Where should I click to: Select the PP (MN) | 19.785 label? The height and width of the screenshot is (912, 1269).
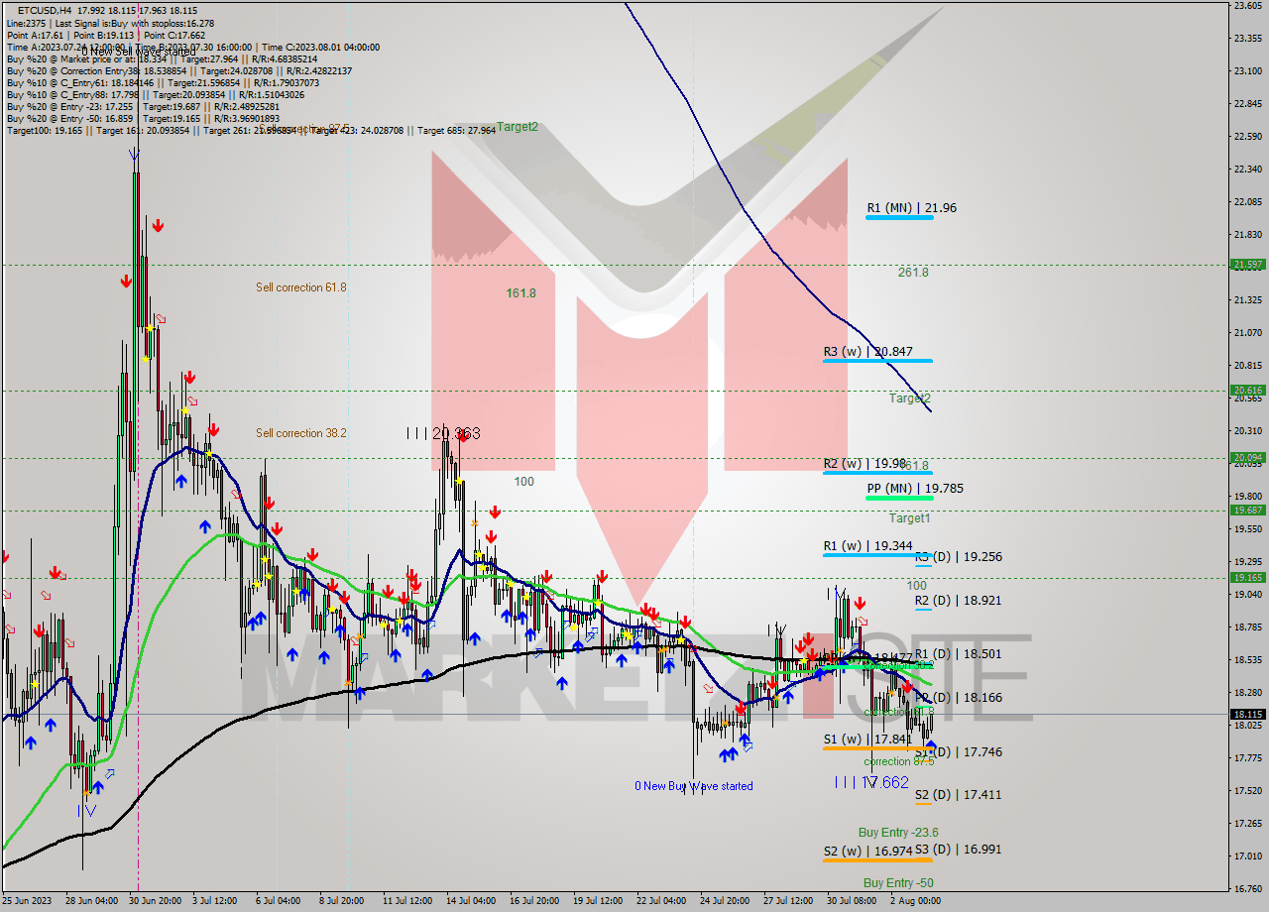tap(914, 489)
